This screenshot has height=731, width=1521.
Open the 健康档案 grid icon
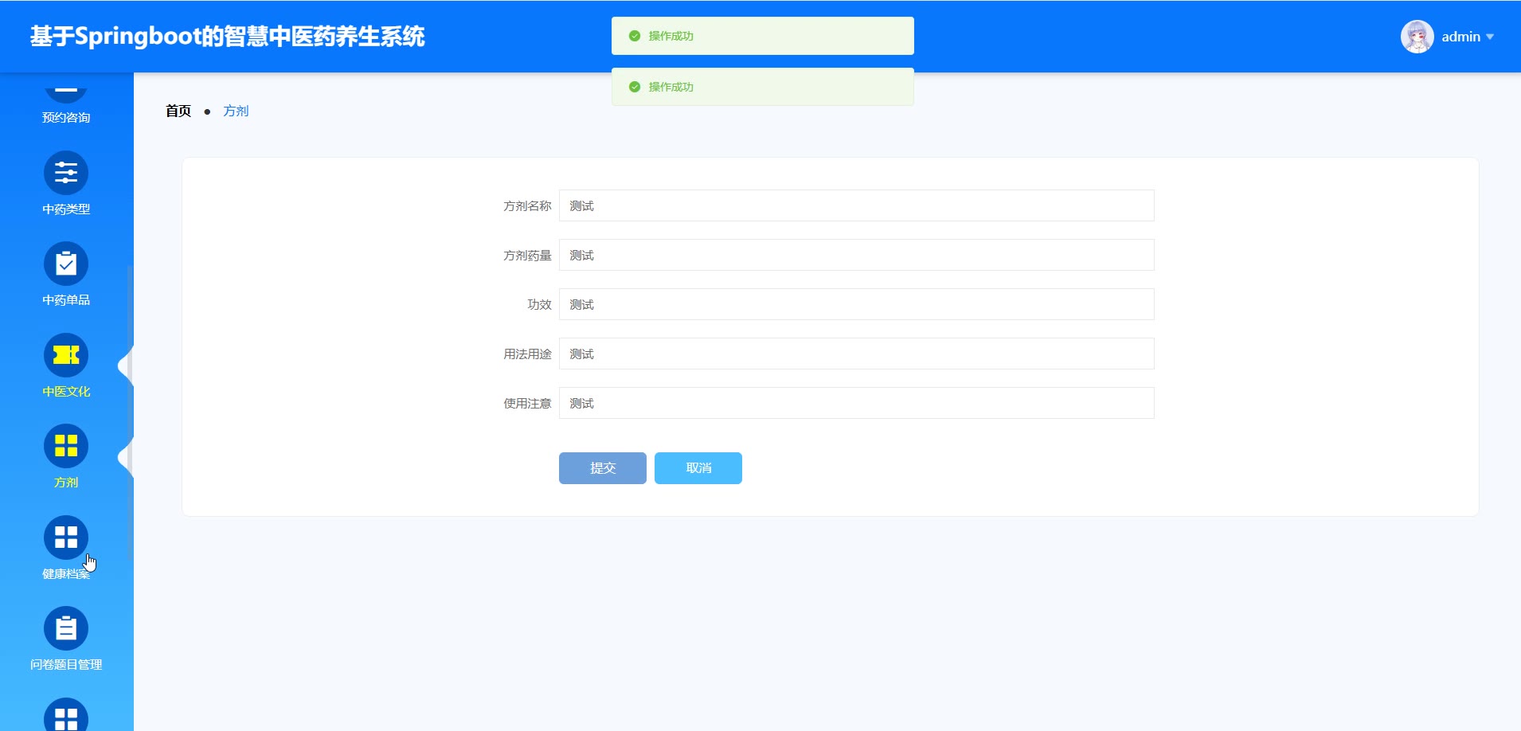pos(66,537)
